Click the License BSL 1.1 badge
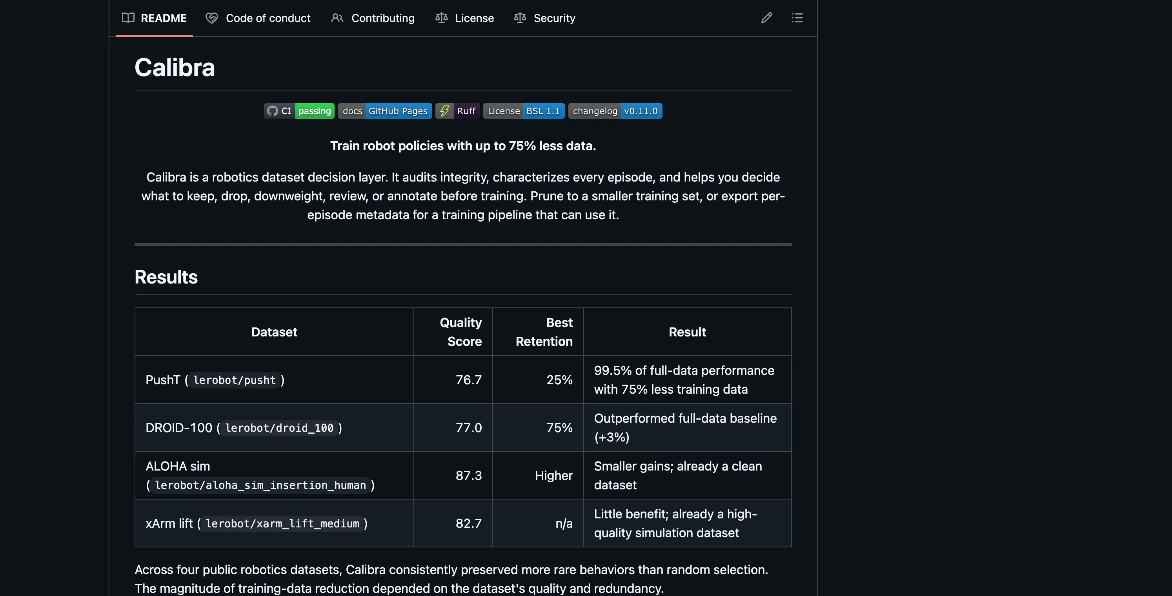 pos(524,111)
